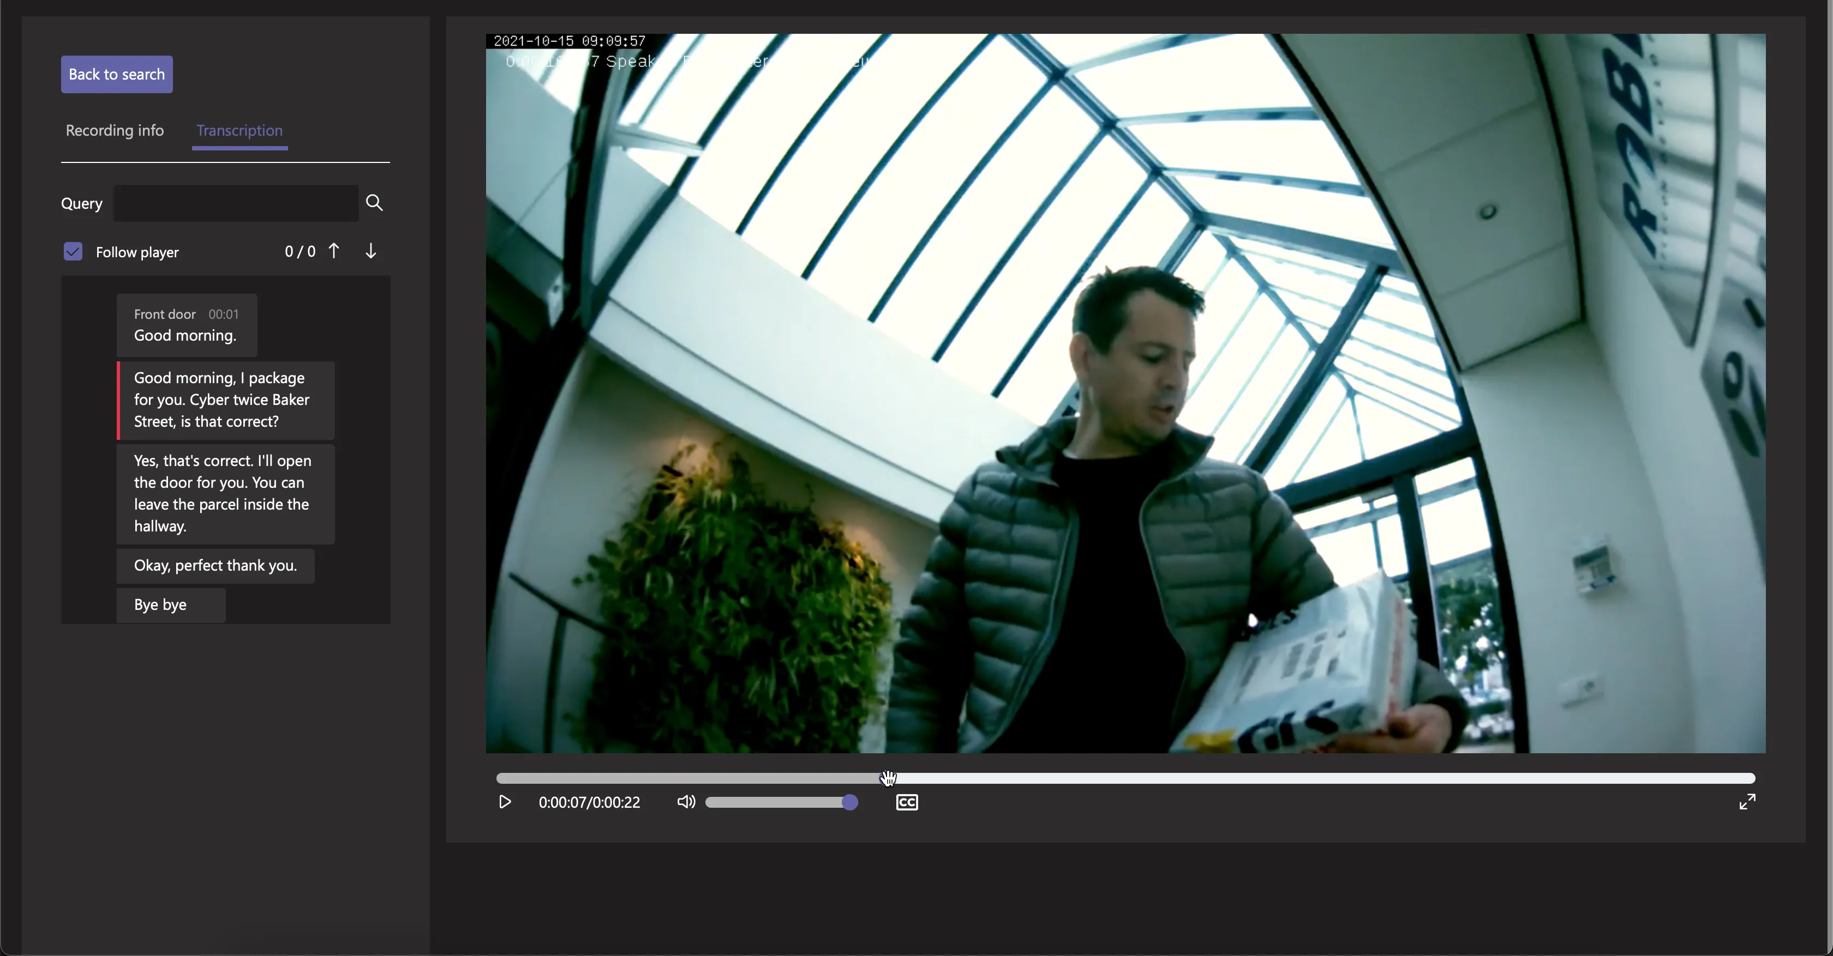The width and height of the screenshot is (1833, 956).
Task: Click the video timeline progress bar
Action: click(1125, 778)
